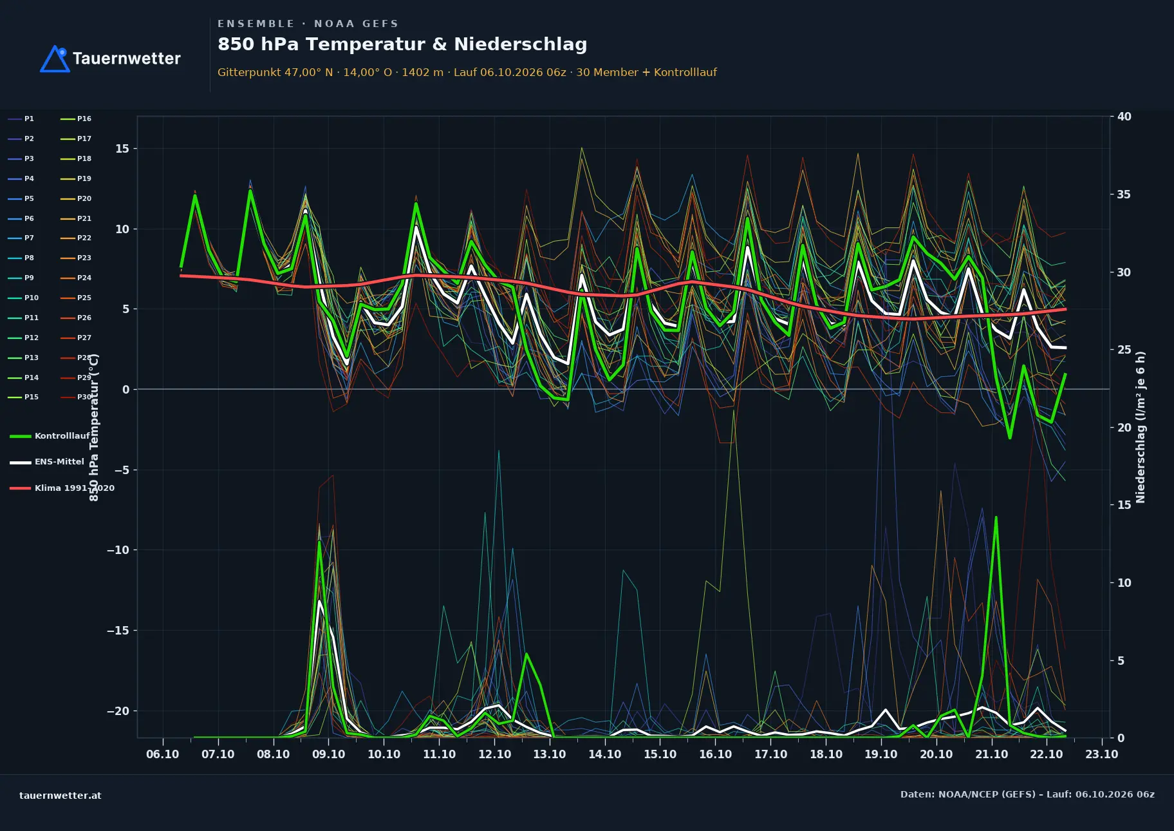Toggle member P12 in the legend
The image size is (1174, 831).
pos(23,338)
